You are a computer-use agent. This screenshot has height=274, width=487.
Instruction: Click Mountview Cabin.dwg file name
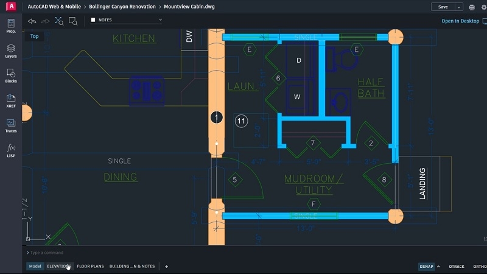coord(189,7)
